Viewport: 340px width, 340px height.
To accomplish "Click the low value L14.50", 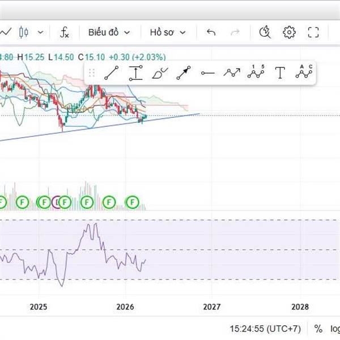I will [61, 57].
